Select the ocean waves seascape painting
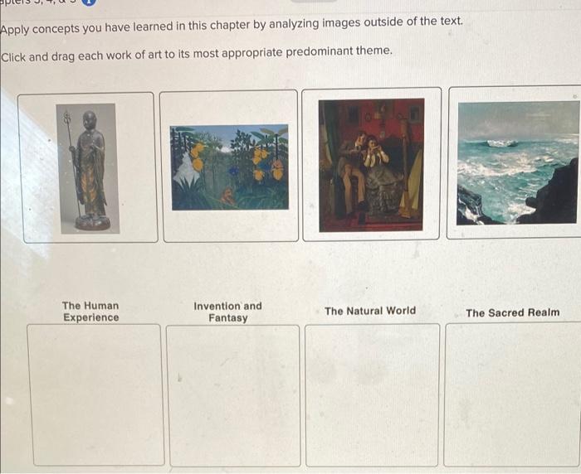The image size is (581, 474). 519,162
